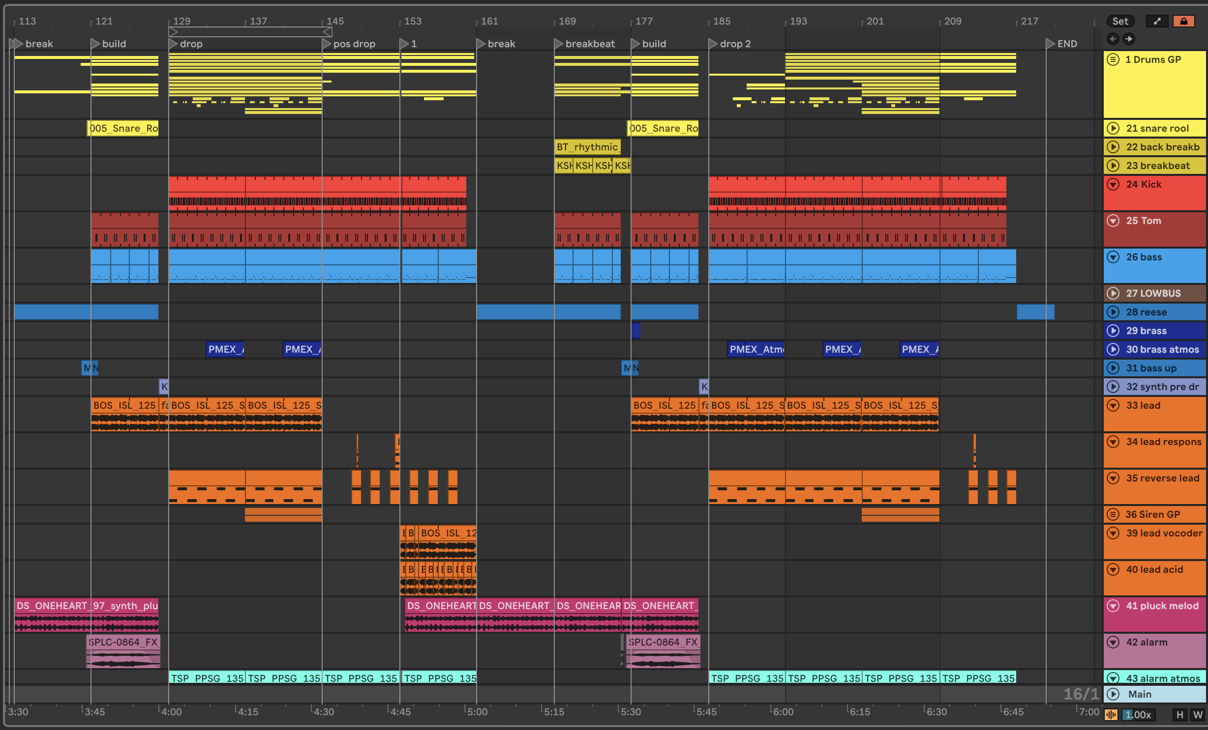
Task: Jump to the 'drop' locator
Action: [173, 44]
